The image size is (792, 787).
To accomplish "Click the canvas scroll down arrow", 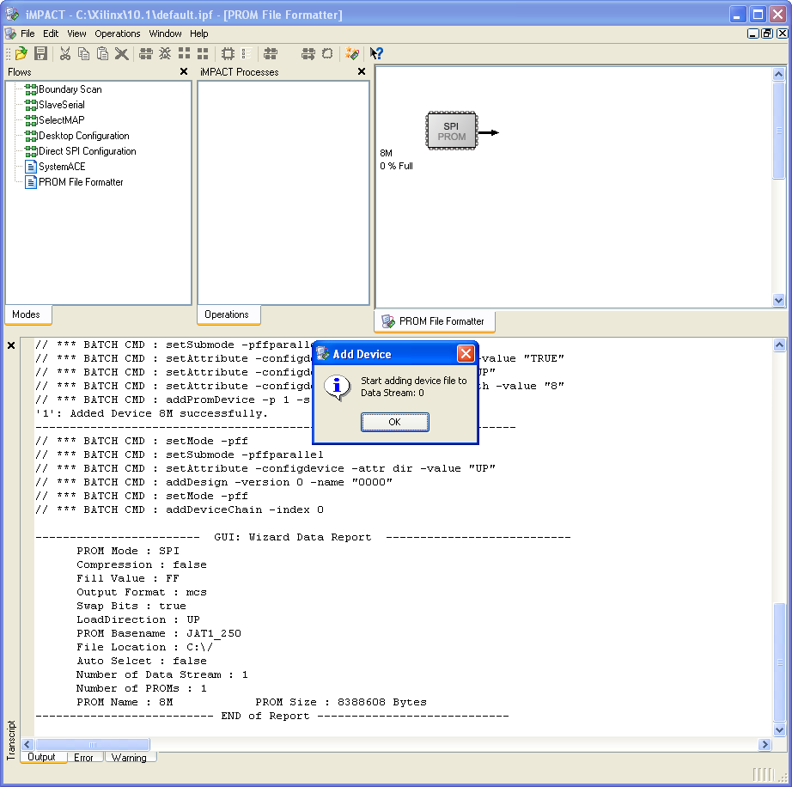I will [x=778, y=300].
